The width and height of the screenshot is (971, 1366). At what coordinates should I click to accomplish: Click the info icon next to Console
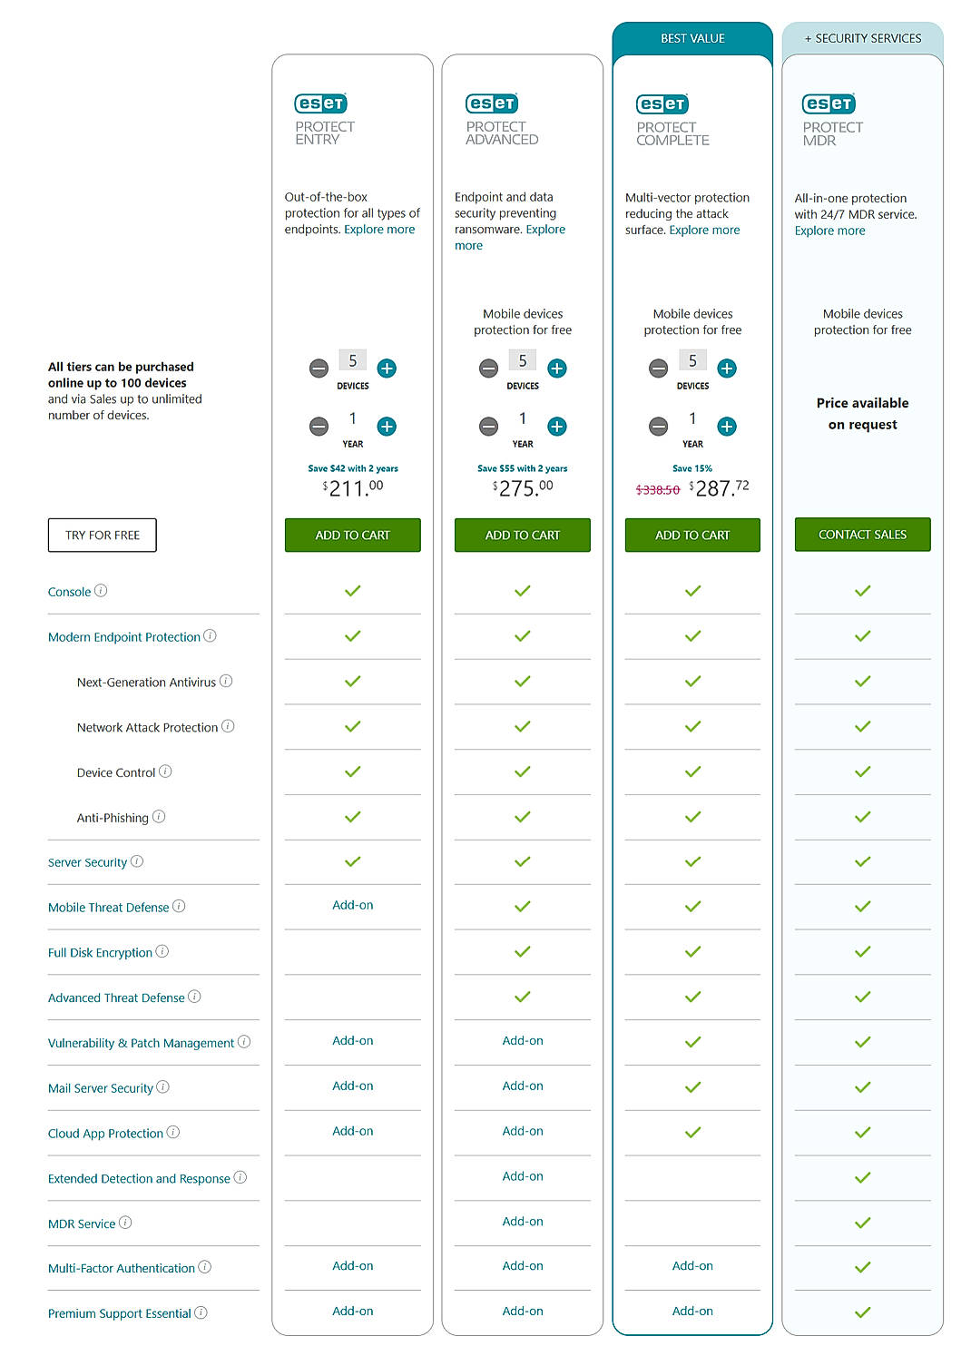click(102, 590)
